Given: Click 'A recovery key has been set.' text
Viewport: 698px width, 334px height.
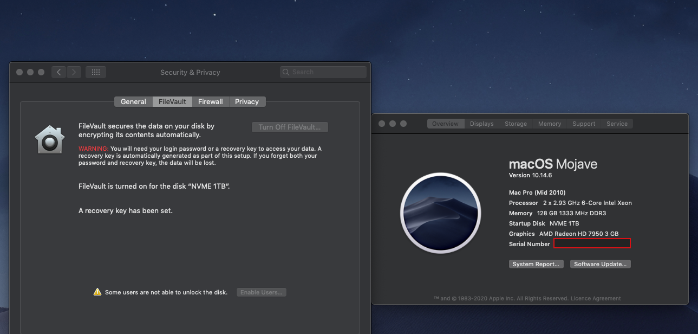Looking at the screenshot, I should point(126,210).
